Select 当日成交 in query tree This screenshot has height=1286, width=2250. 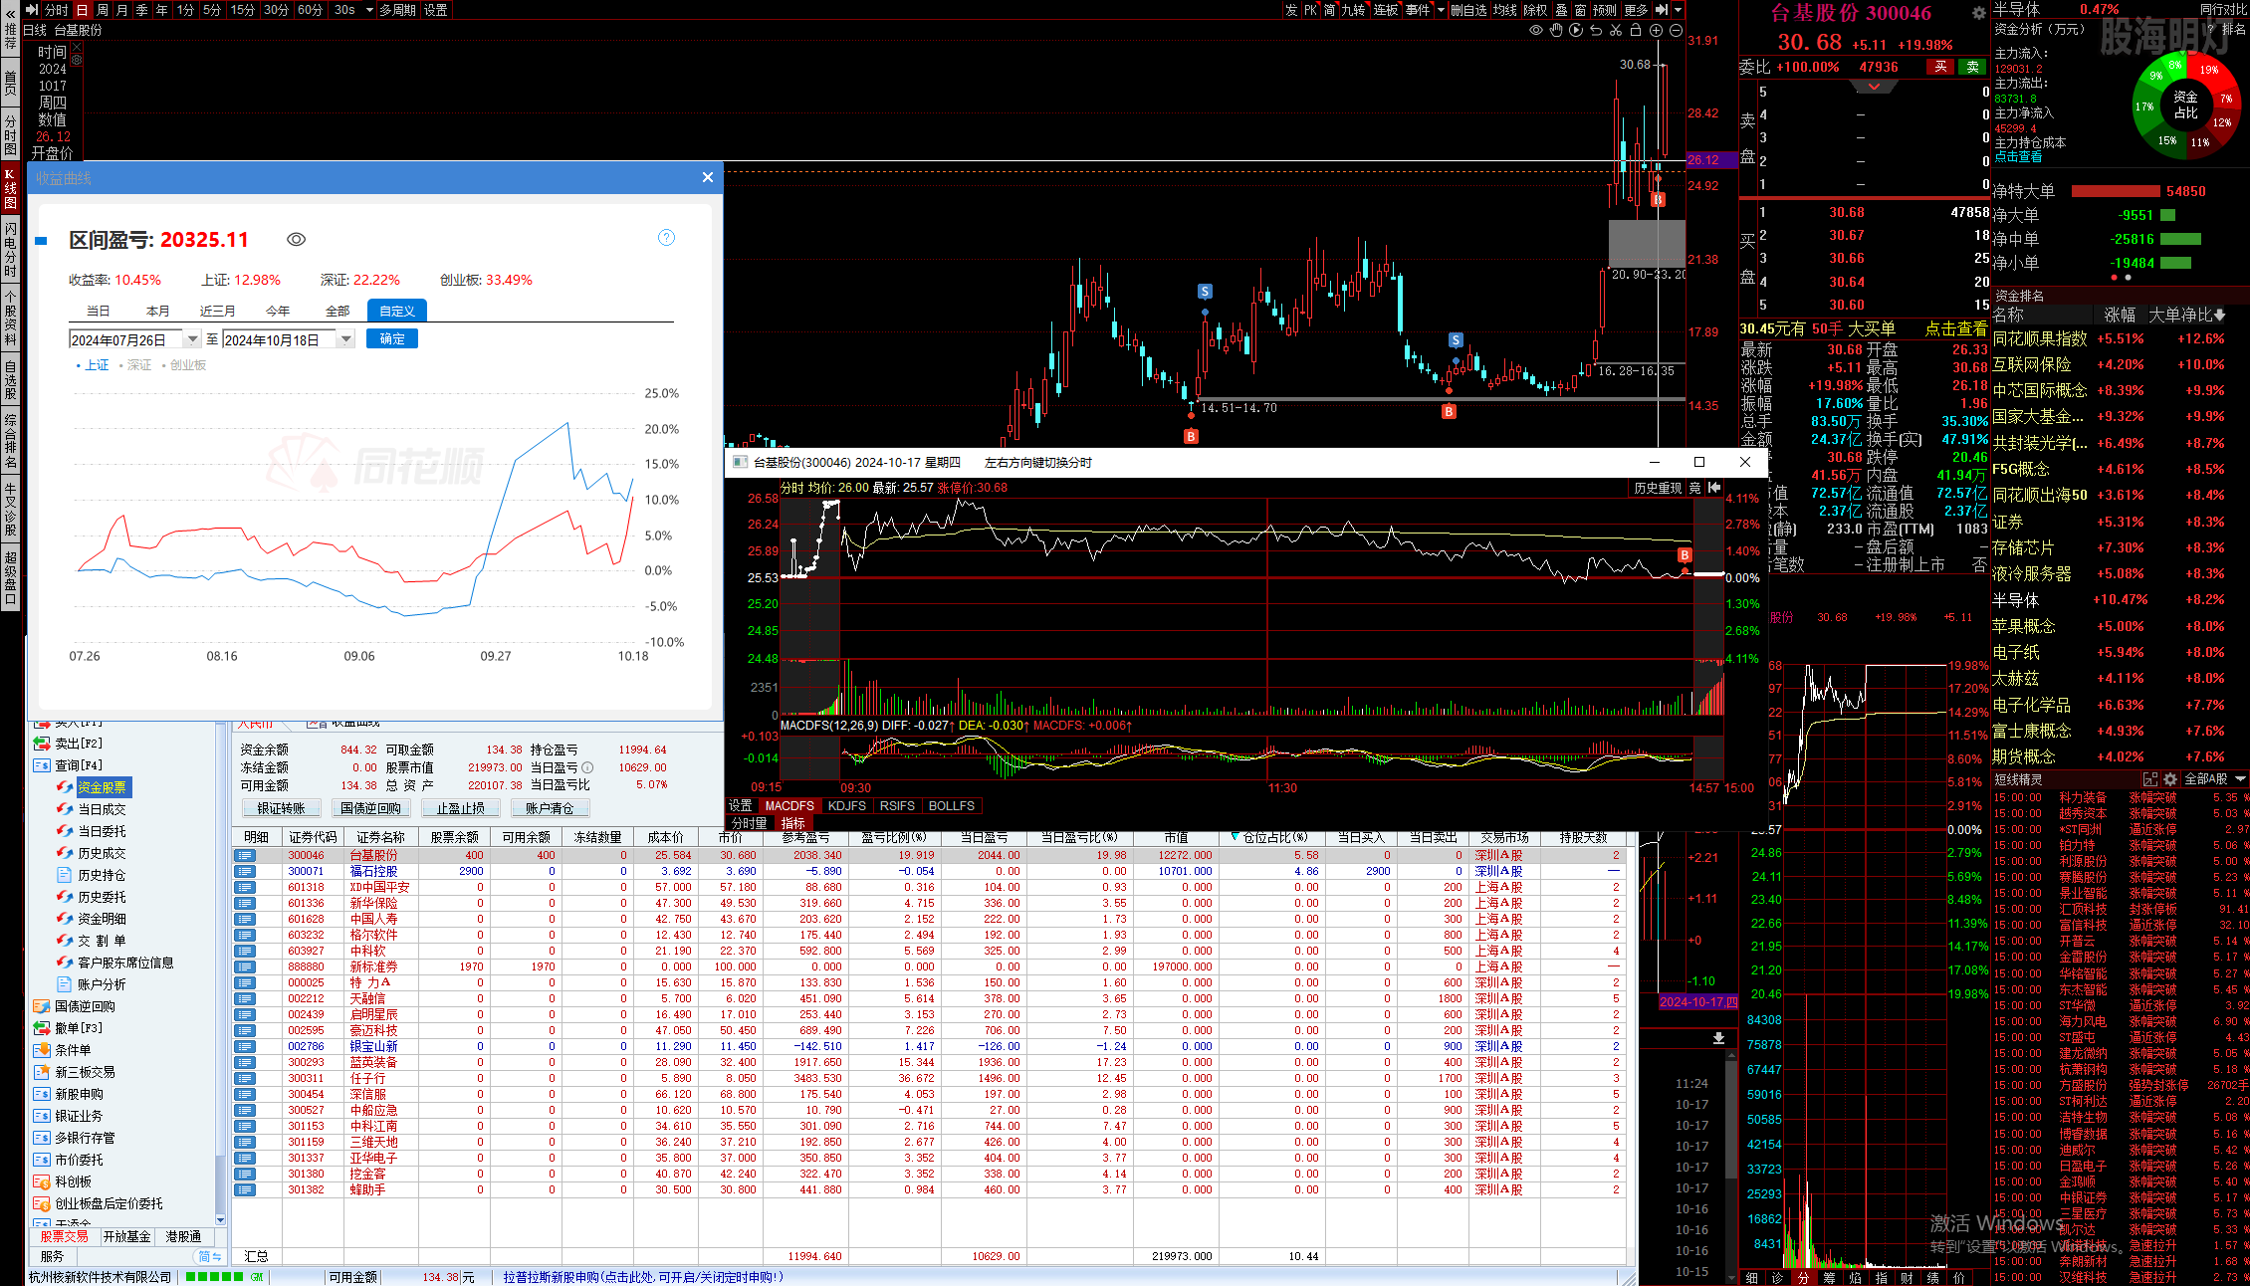click(x=102, y=809)
